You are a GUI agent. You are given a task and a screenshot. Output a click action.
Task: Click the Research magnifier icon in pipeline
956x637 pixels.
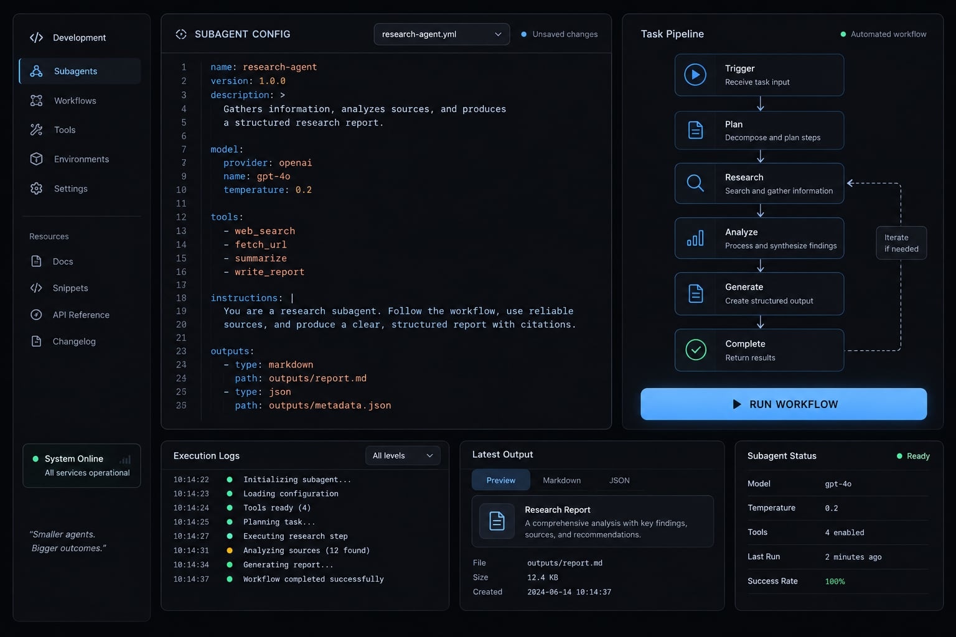[695, 184]
